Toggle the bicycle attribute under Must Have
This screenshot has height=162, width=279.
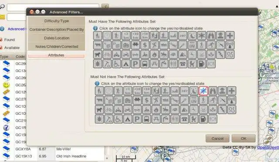(x=107, y=54)
